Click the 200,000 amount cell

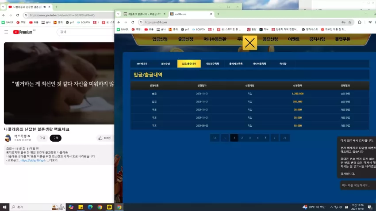point(298,102)
